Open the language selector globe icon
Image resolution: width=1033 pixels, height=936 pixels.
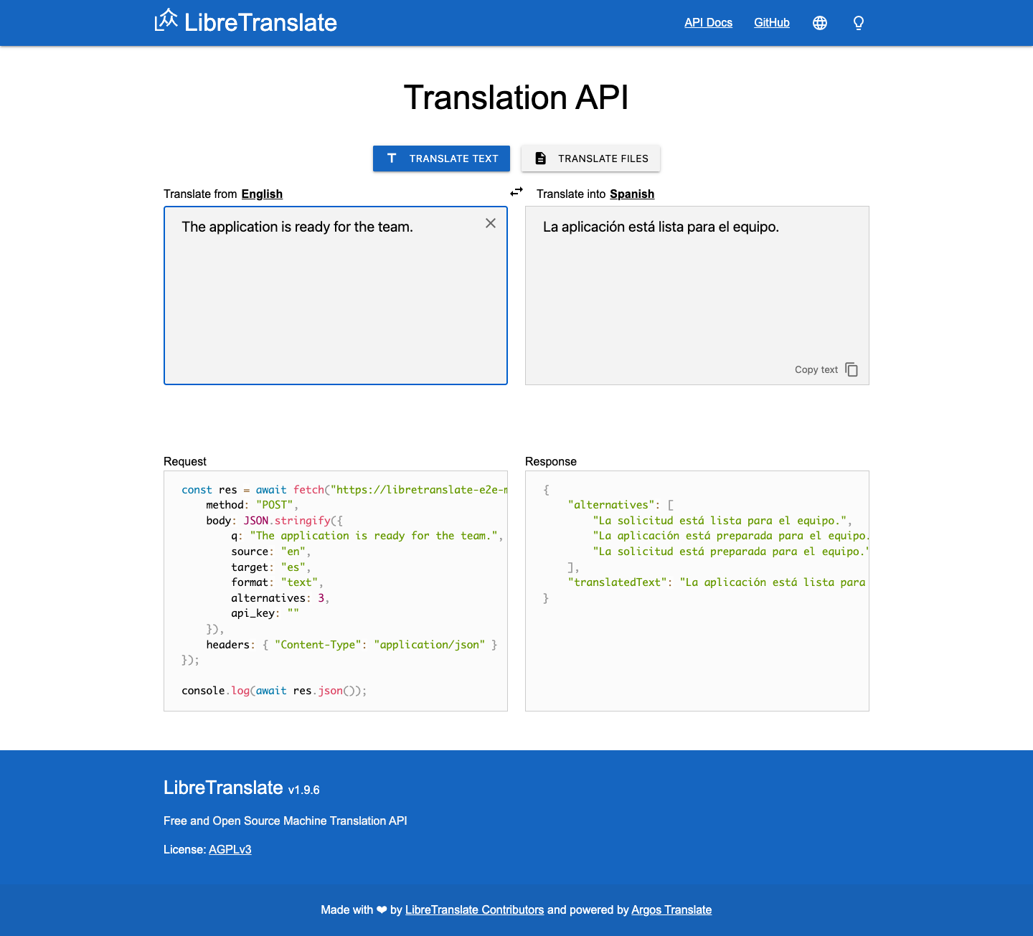820,23
